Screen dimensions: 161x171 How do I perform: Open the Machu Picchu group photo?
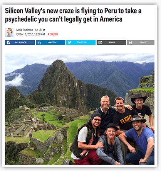tap(80, 109)
